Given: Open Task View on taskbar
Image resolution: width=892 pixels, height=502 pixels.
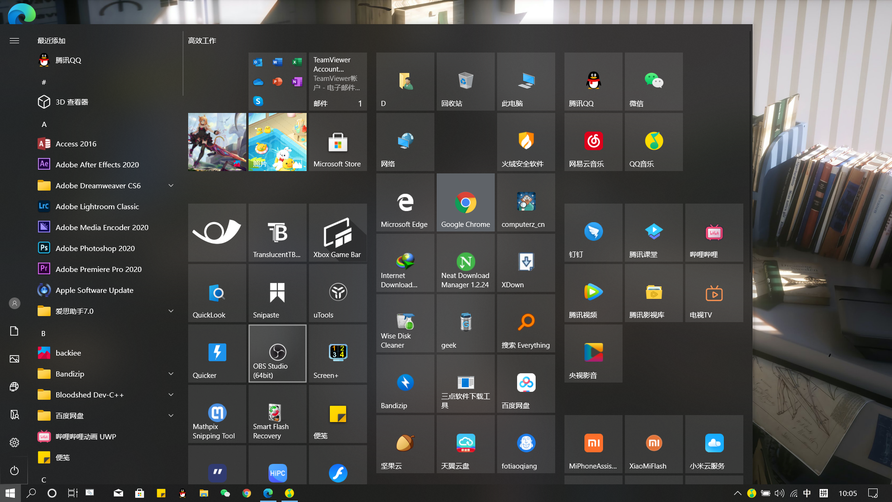Looking at the screenshot, I should coord(72,493).
